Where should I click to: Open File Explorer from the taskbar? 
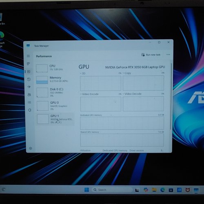[x=154, y=190]
